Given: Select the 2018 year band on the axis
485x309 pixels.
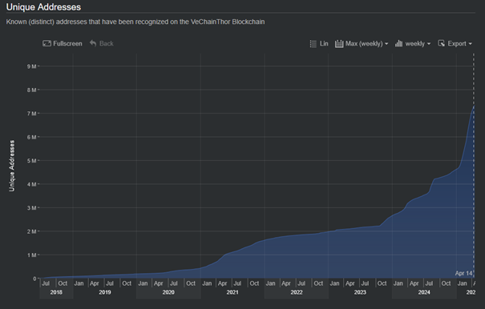Looking at the screenshot, I should click(x=56, y=292).
